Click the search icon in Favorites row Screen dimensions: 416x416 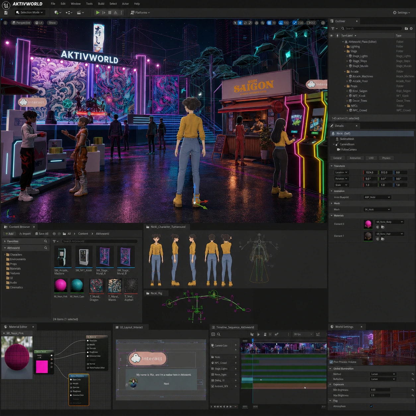[x=46, y=241]
